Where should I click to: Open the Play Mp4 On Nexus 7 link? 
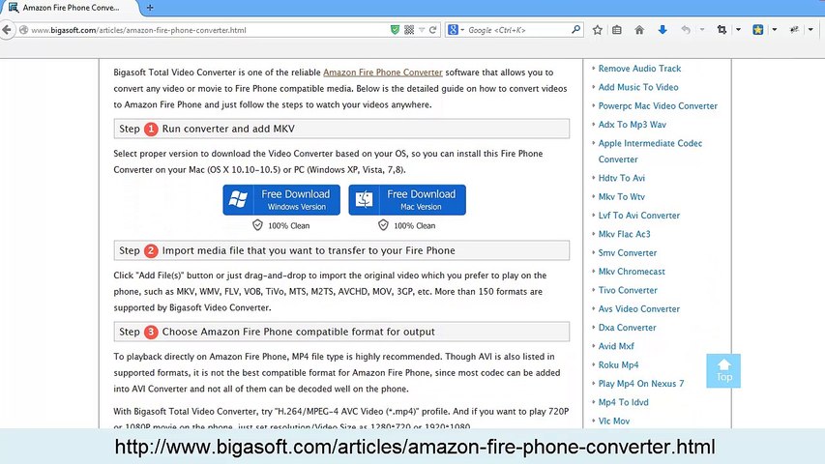coord(641,384)
